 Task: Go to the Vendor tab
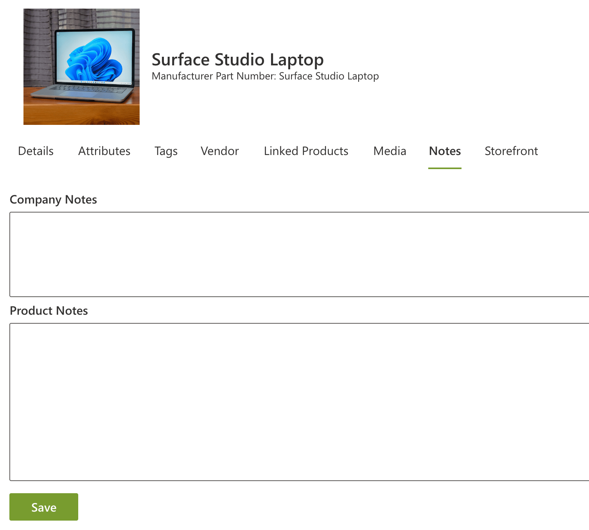click(219, 151)
